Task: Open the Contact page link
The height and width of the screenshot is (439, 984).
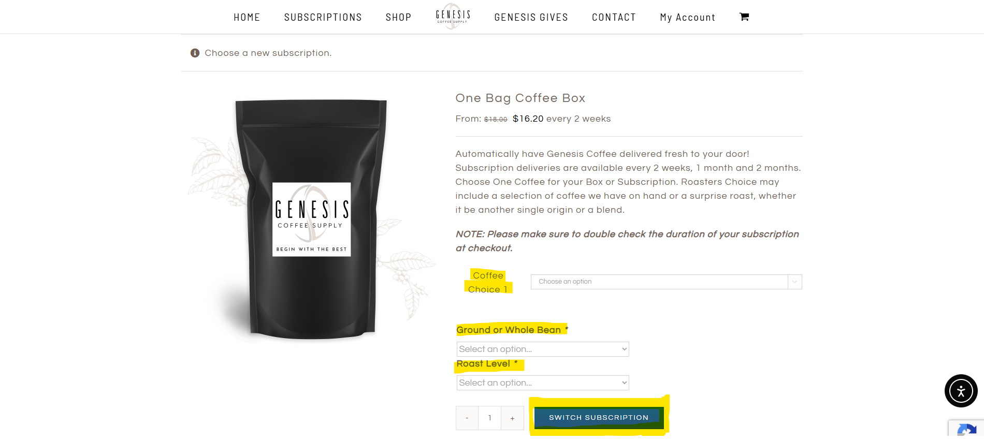Action: [x=614, y=17]
